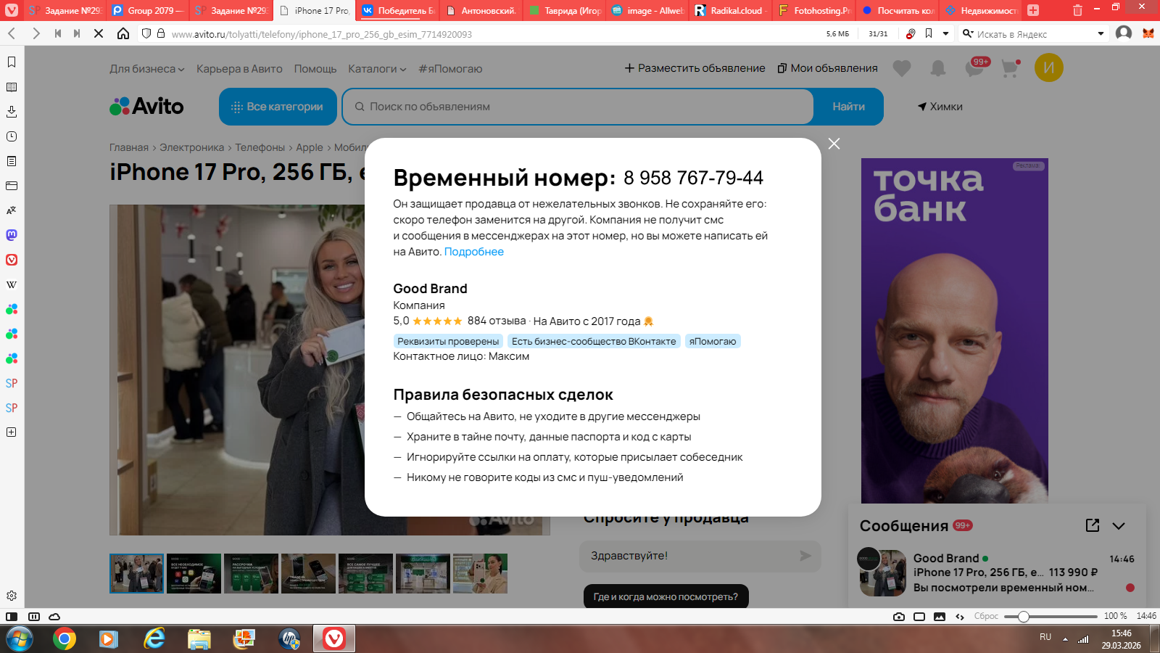Open the browser profile avatar icon
The image size is (1160, 653).
pyautogui.click(x=1124, y=33)
